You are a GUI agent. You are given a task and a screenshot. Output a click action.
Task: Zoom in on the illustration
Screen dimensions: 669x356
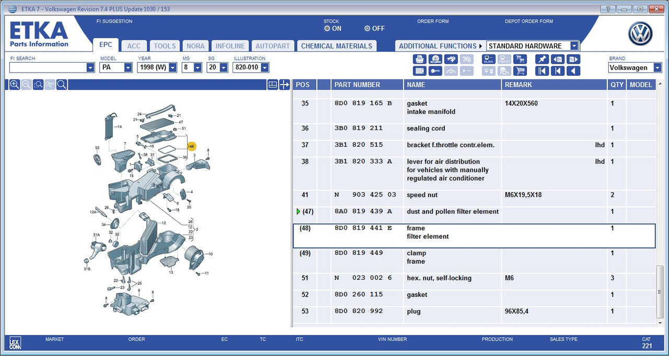[15, 85]
